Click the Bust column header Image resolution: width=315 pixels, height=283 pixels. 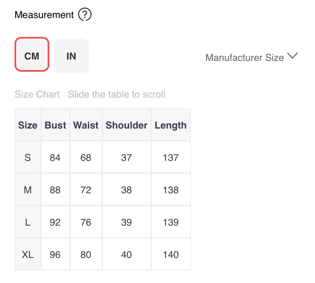tap(55, 125)
